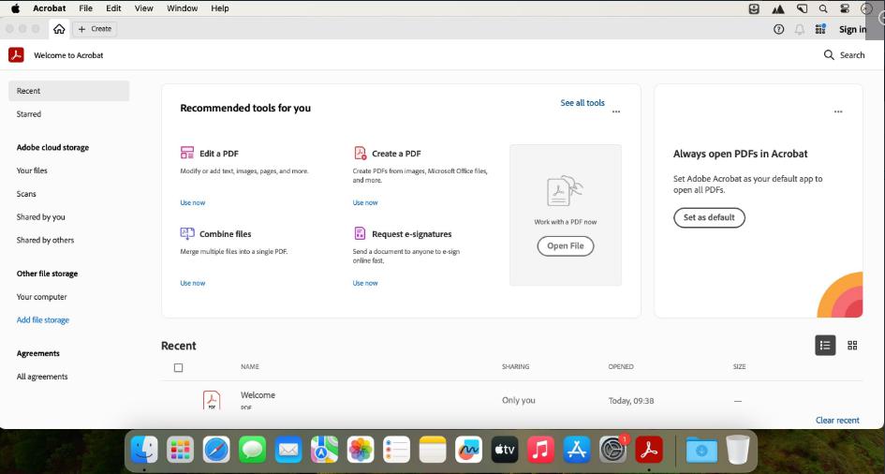Switch Recent to grid view
This screenshot has width=885, height=474.
coord(852,346)
